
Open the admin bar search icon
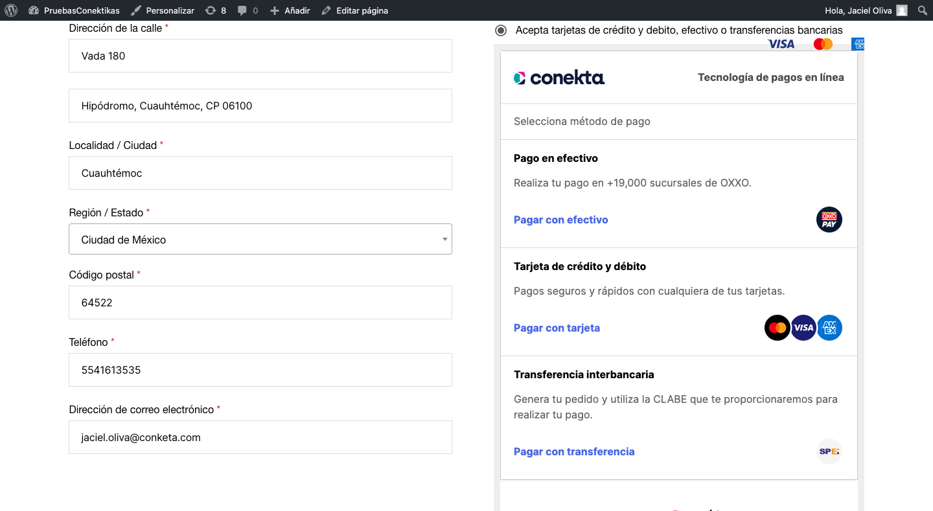click(x=923, y=10)
